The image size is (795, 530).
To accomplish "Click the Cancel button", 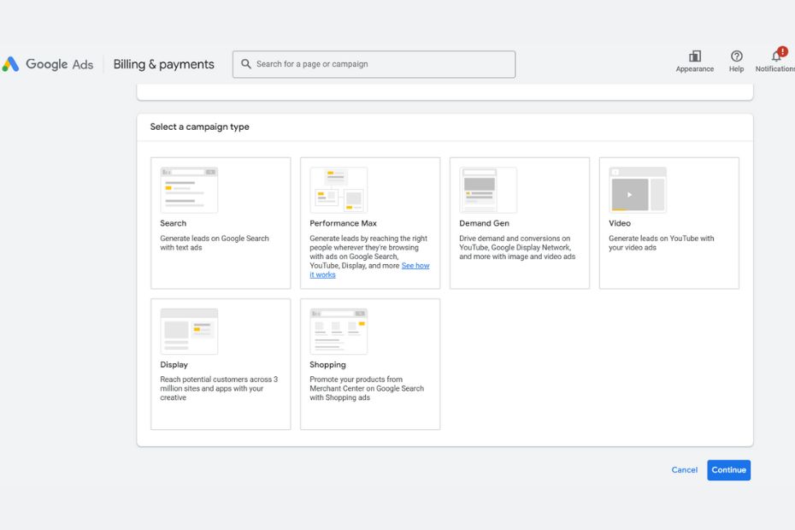I will click(x=684, y=470).
